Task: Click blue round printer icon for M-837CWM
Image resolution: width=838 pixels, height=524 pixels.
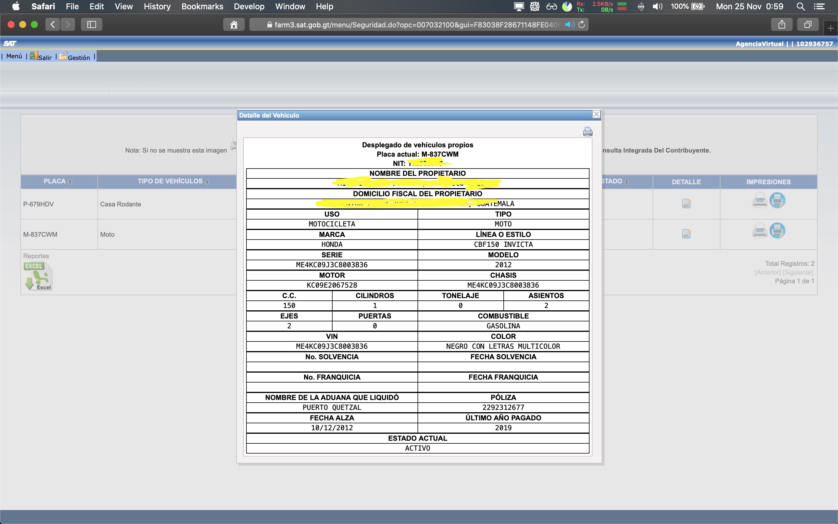Action: coord(777,231)
